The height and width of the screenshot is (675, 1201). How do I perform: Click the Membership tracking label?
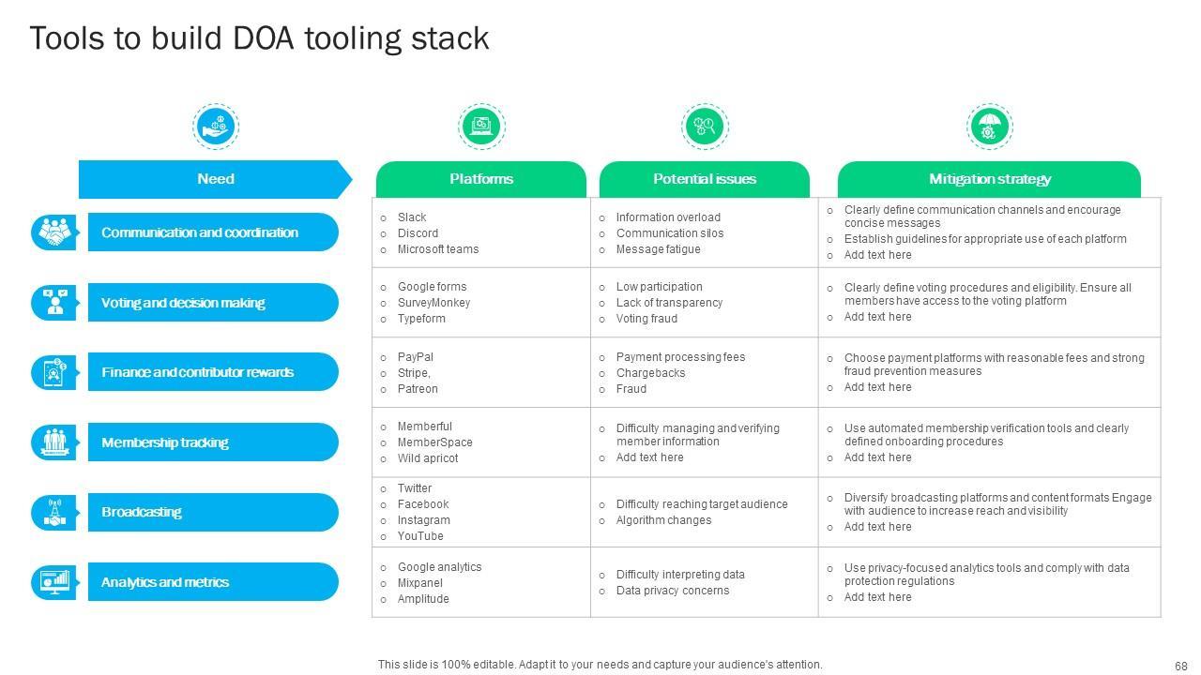165,442
